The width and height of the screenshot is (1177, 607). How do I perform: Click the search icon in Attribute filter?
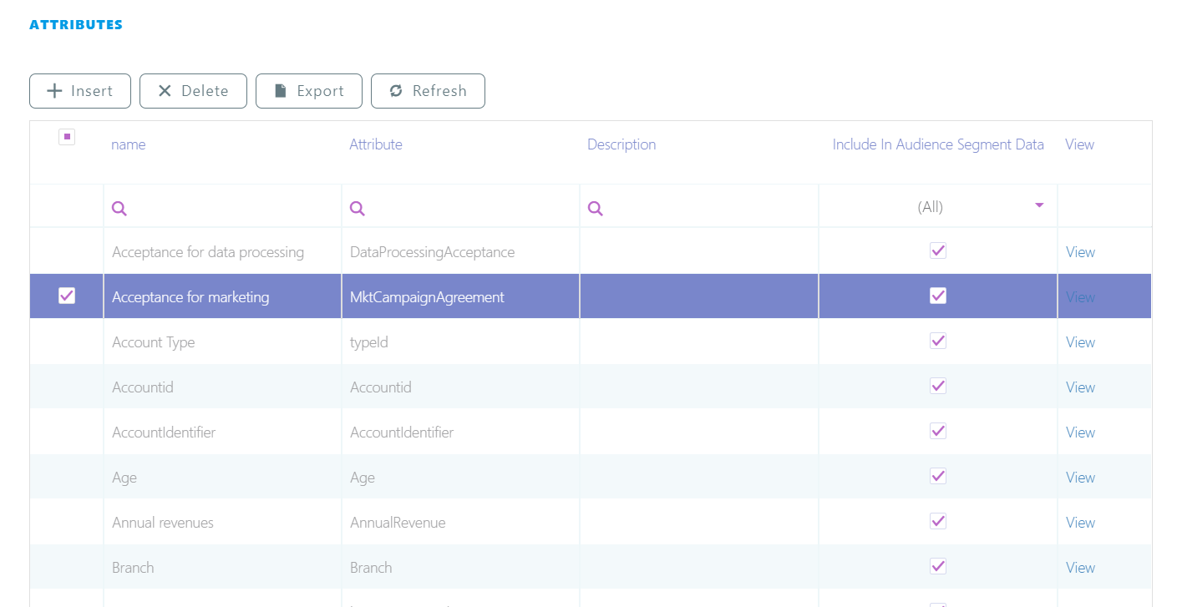[x=358, y=208]
